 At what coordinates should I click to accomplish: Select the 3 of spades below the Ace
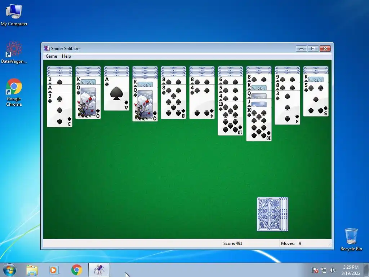tap(59, 110)
